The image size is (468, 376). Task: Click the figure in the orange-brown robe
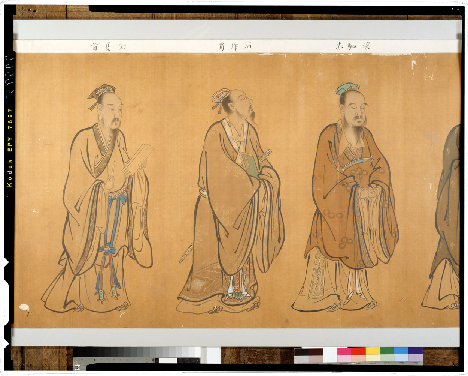346,198
